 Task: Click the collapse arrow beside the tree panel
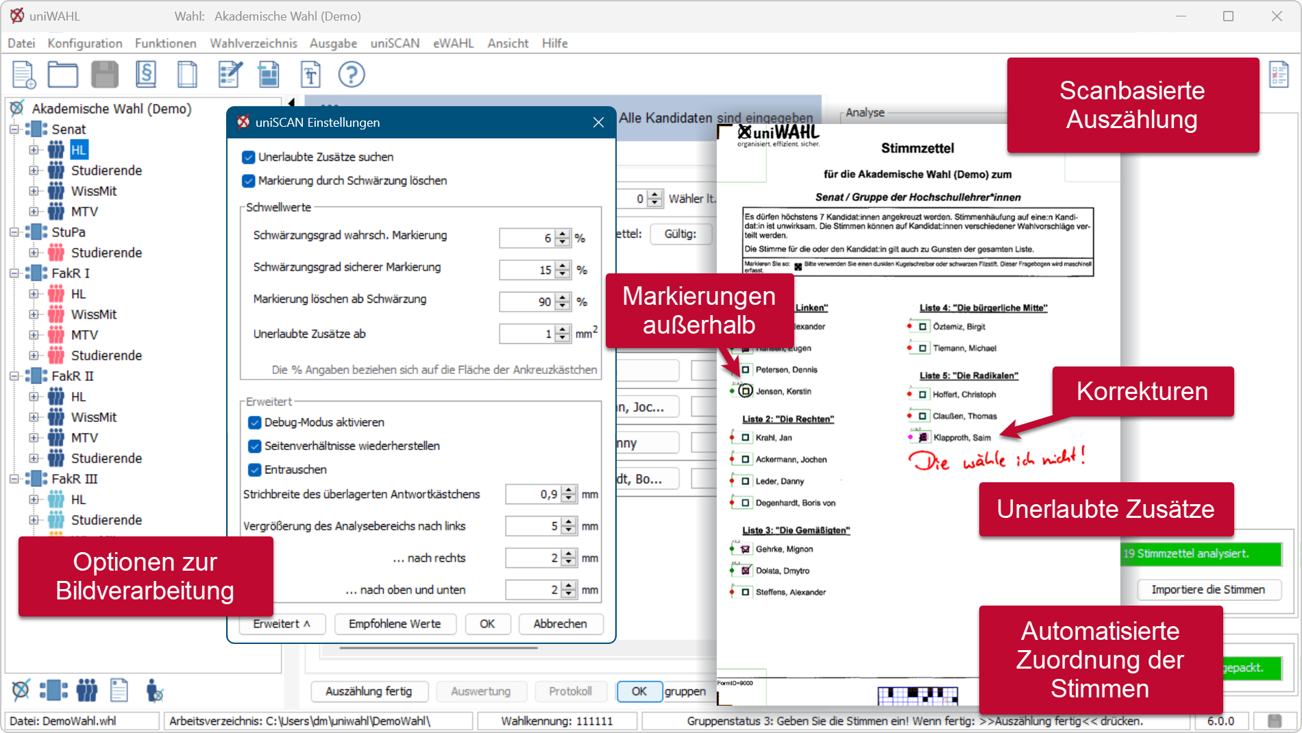coord(291,103)
